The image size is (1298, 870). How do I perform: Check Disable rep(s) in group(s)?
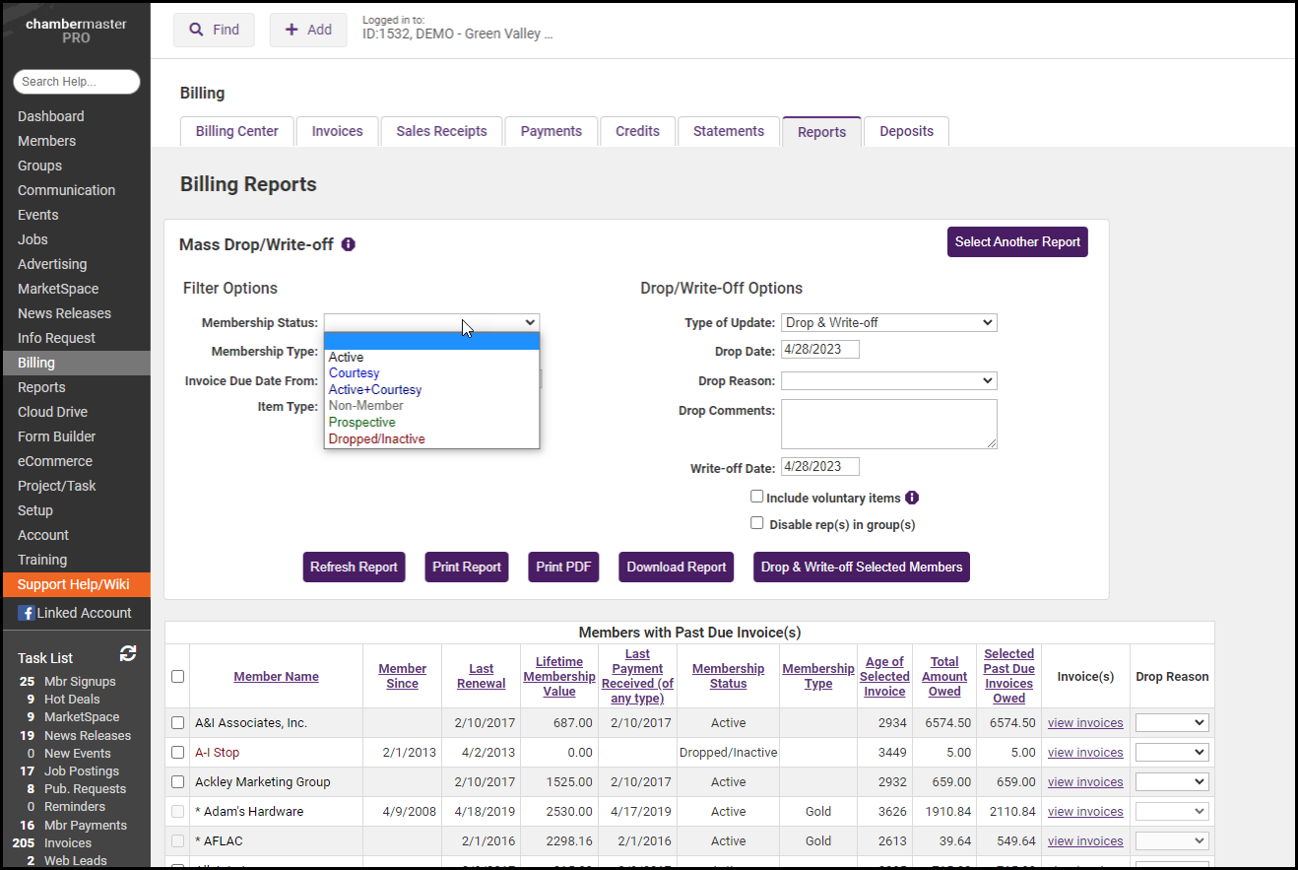click(757, 523)
